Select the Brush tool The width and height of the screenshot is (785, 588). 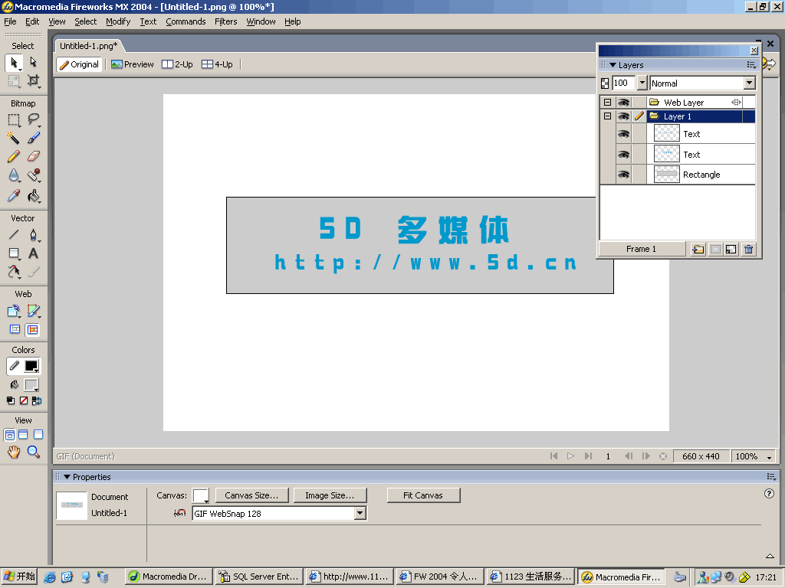point(33,138)
